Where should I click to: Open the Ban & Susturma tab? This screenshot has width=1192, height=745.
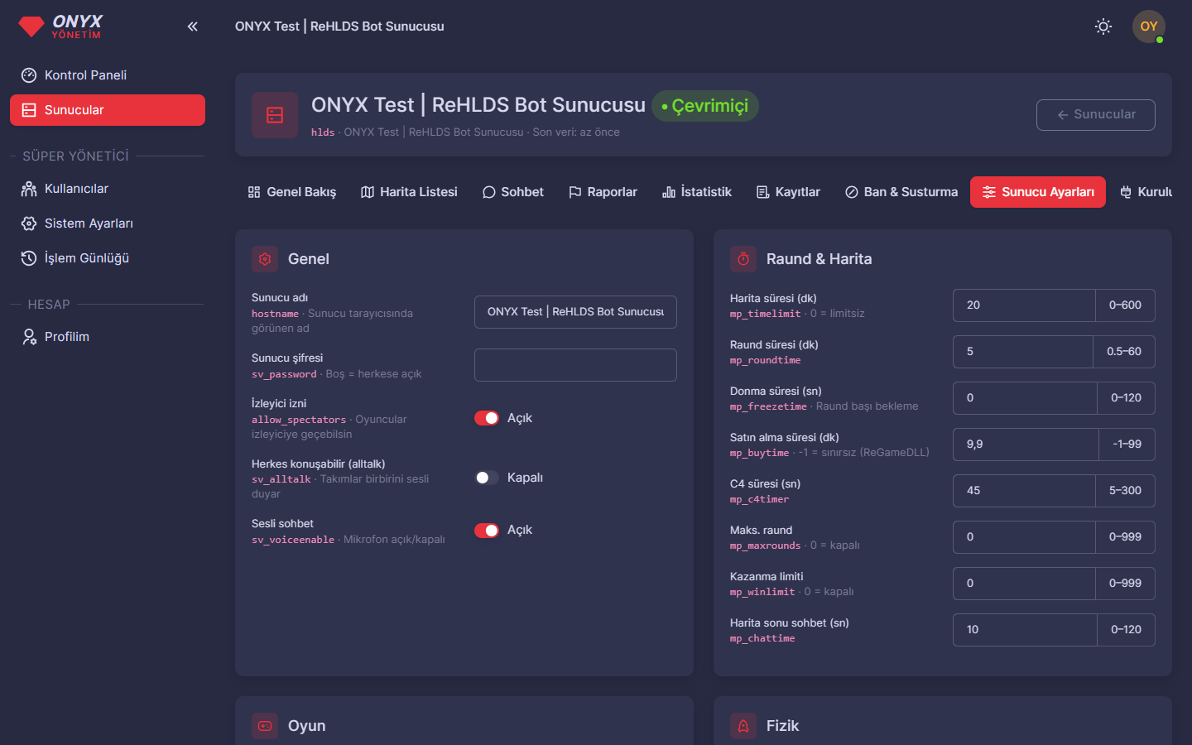pyautogui.click(x=901, y=192)
